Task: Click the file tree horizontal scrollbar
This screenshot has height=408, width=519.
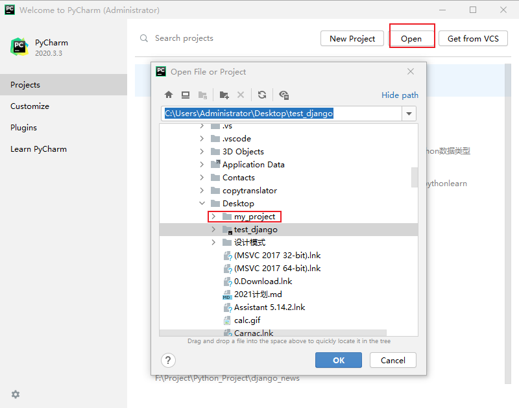Action: click(x=272, y=333)
